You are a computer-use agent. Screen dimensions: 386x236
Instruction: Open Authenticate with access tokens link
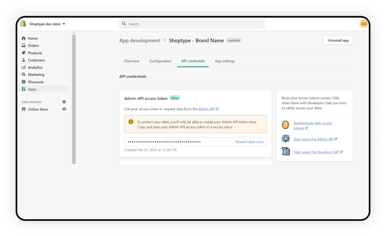point(312,126)
